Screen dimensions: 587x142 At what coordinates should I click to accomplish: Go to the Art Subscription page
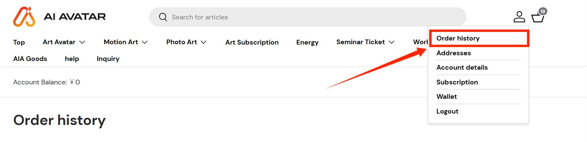(x=252, y=42)
